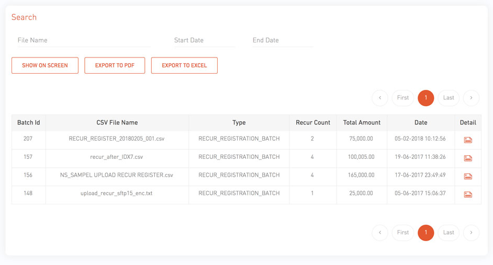
Task: Open detail icon for batch 148
Action: tap(468, 194)
